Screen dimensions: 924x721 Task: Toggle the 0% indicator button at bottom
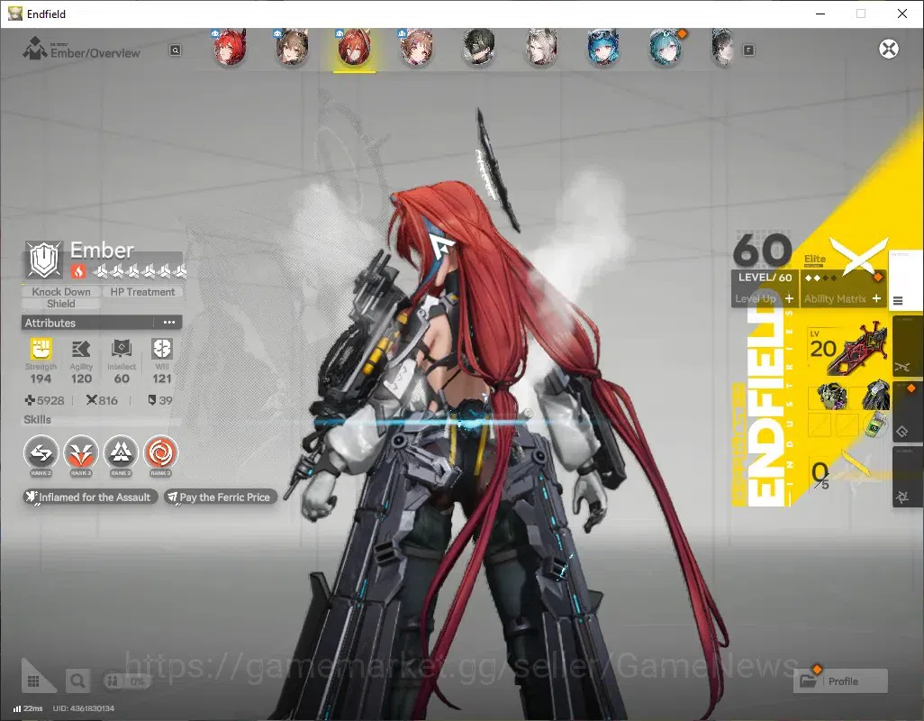click(125, 681)
